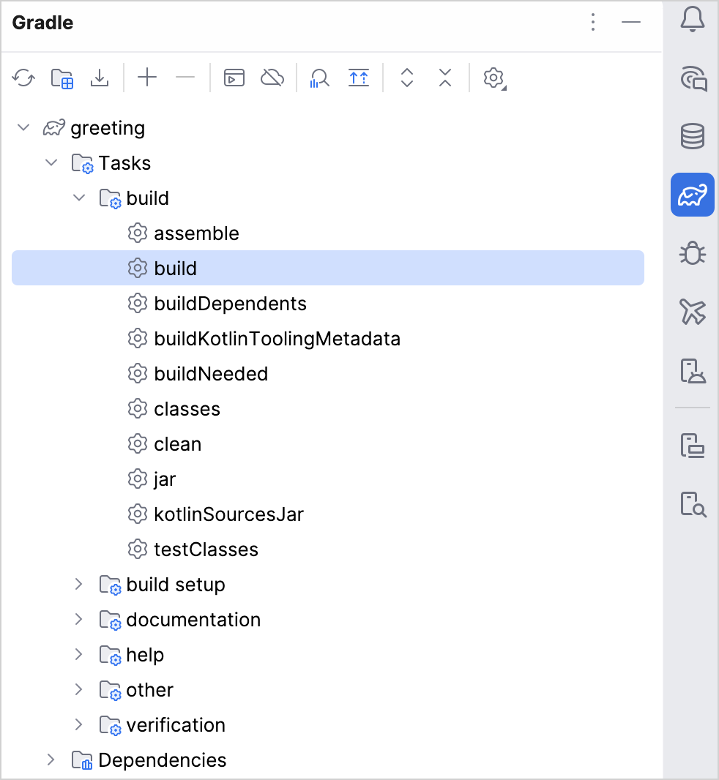
Task: Select the assemble task
Action: pyautogui.click(x=327, y=233)
